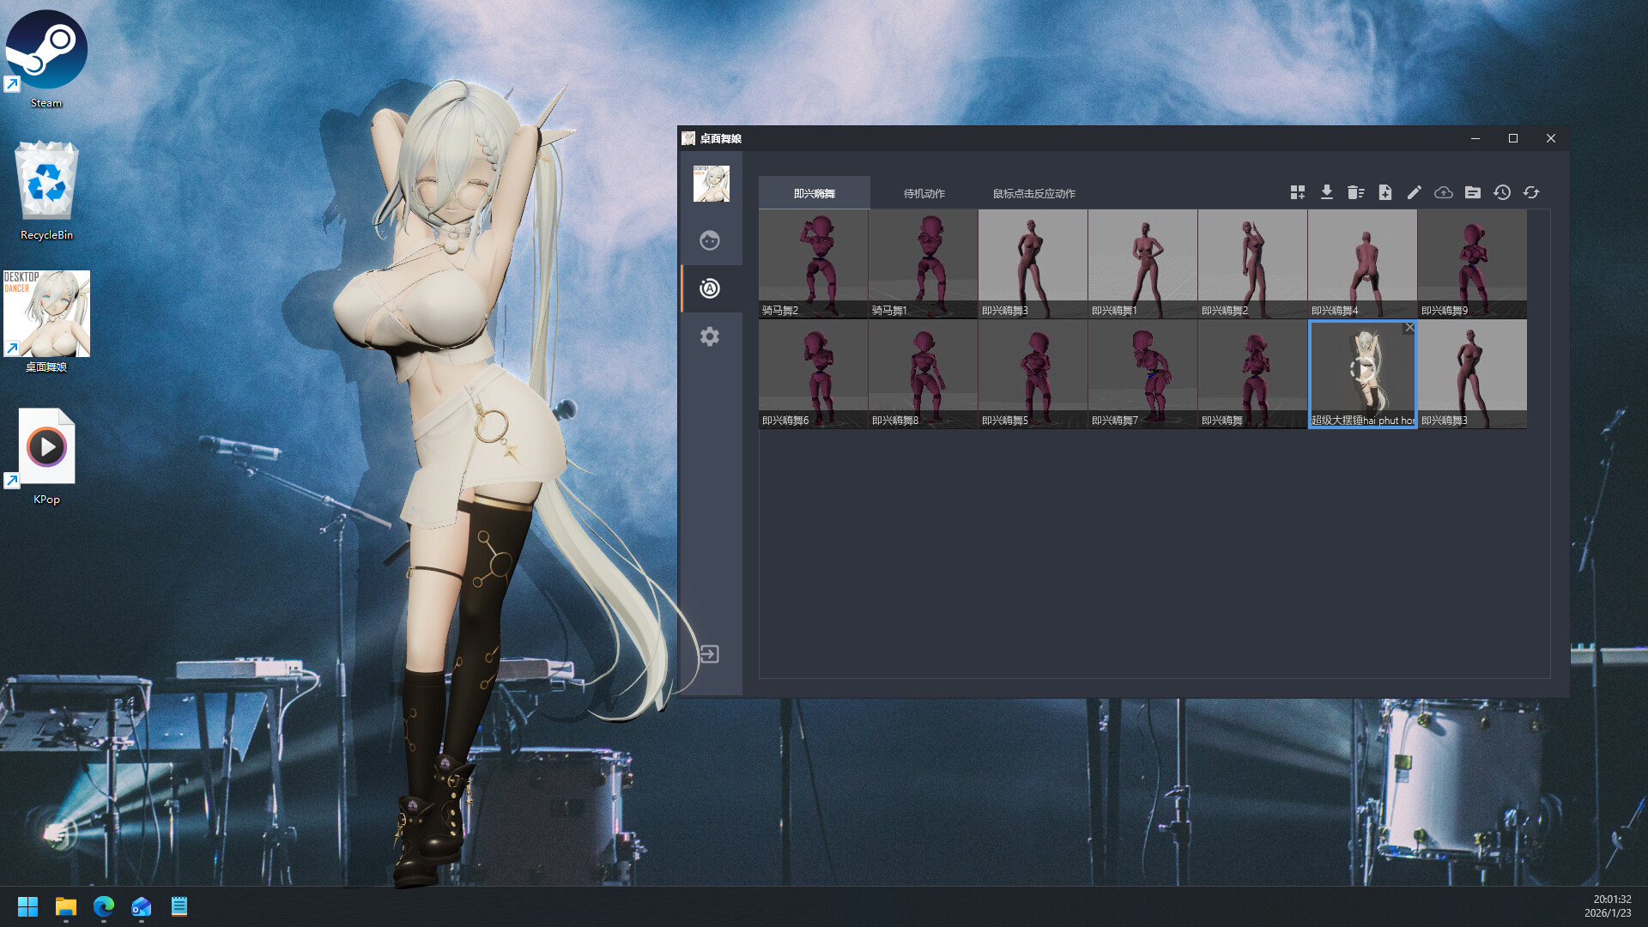Open the delete motions tool

[x=1357, y=192]
